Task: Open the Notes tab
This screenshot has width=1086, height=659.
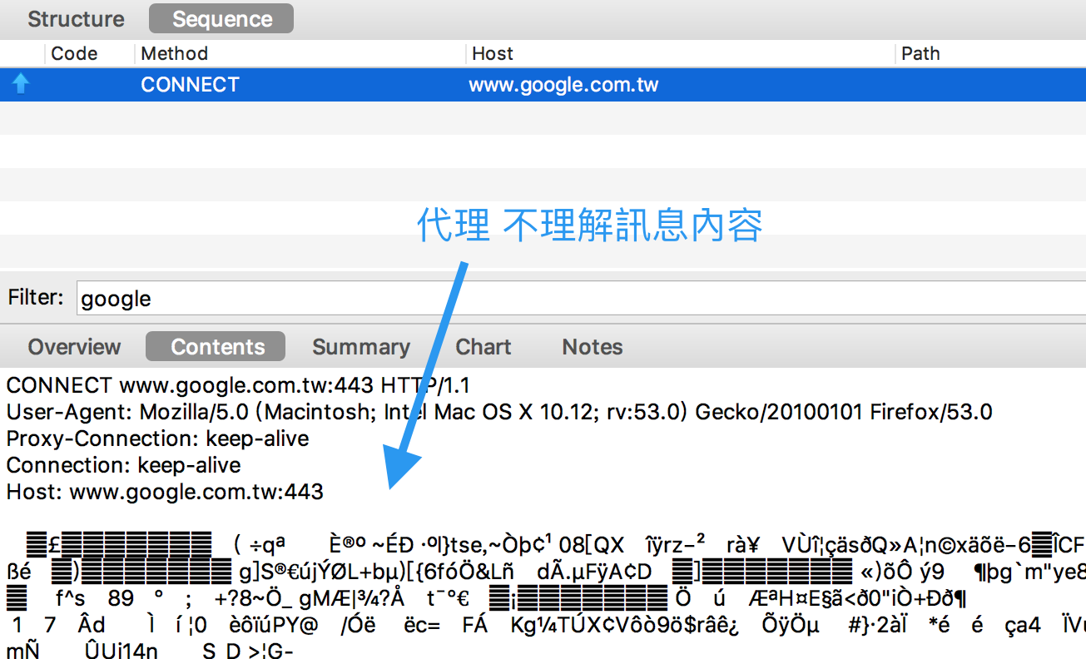Action: coord(593,347)
